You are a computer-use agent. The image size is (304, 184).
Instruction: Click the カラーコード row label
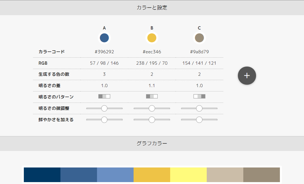[x=51, y=52]
